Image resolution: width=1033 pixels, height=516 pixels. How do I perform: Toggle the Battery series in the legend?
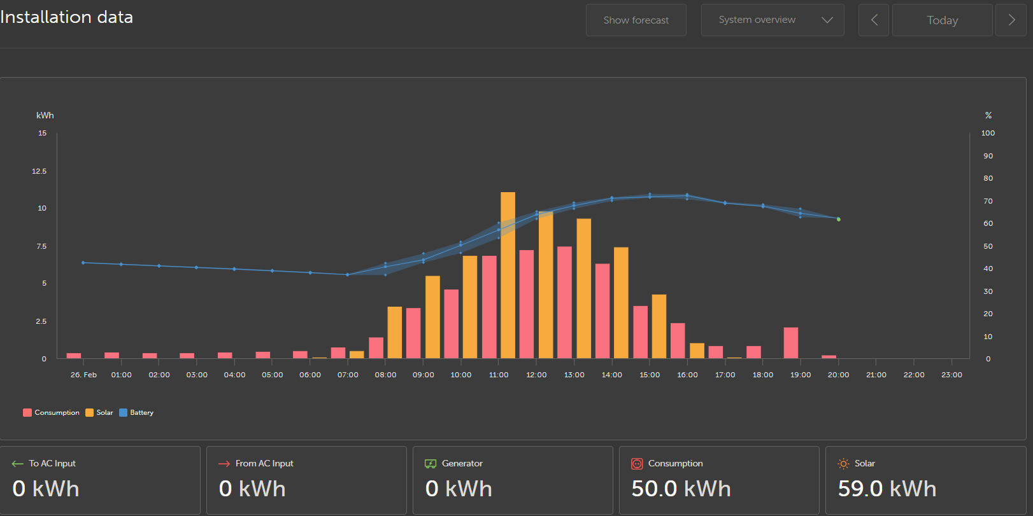click(136, 413)
